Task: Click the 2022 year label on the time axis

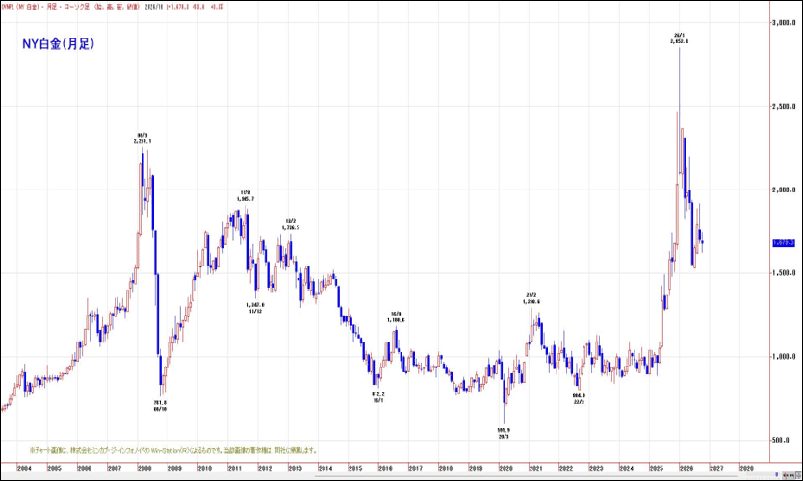Action: (566, 468)
